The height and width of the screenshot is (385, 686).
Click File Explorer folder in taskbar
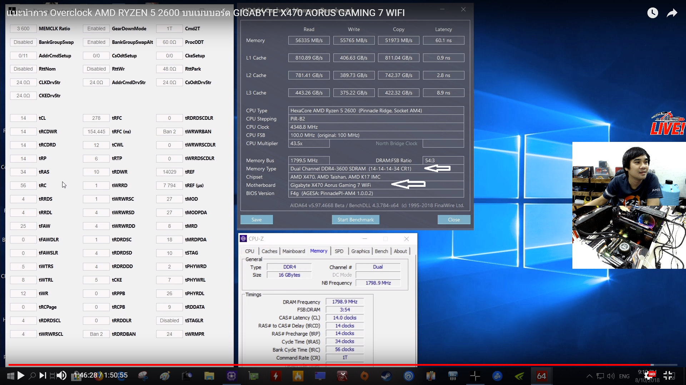click(x=209, y=376)
